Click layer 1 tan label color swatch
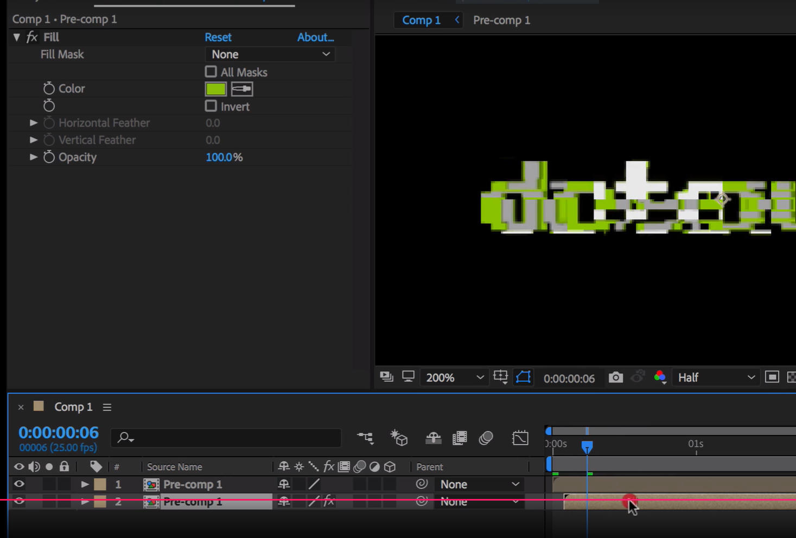This screenshot has height=538, width=796. (x=100, y=484)
